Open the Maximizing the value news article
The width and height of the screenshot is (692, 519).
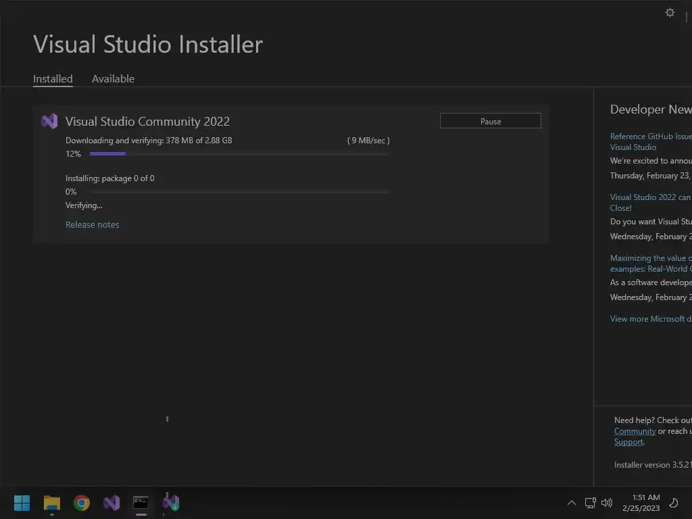pyautogui.click(x=651, y=264)
